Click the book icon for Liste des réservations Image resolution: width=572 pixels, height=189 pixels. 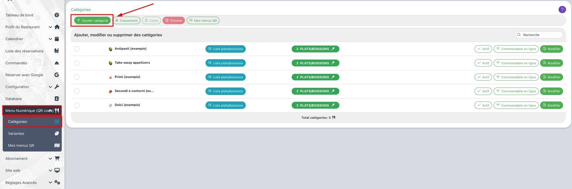pyautogui.click(x=57, y=51)
